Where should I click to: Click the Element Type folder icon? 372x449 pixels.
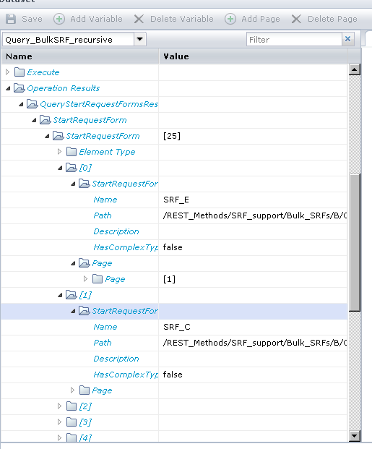[72, 152]
